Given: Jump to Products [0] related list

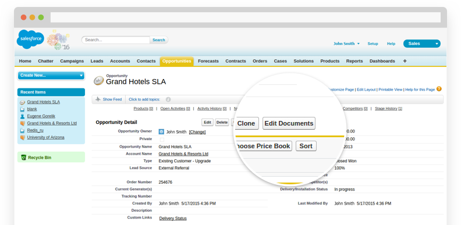Looking at the screenshot, I should (x=143, y=108).
